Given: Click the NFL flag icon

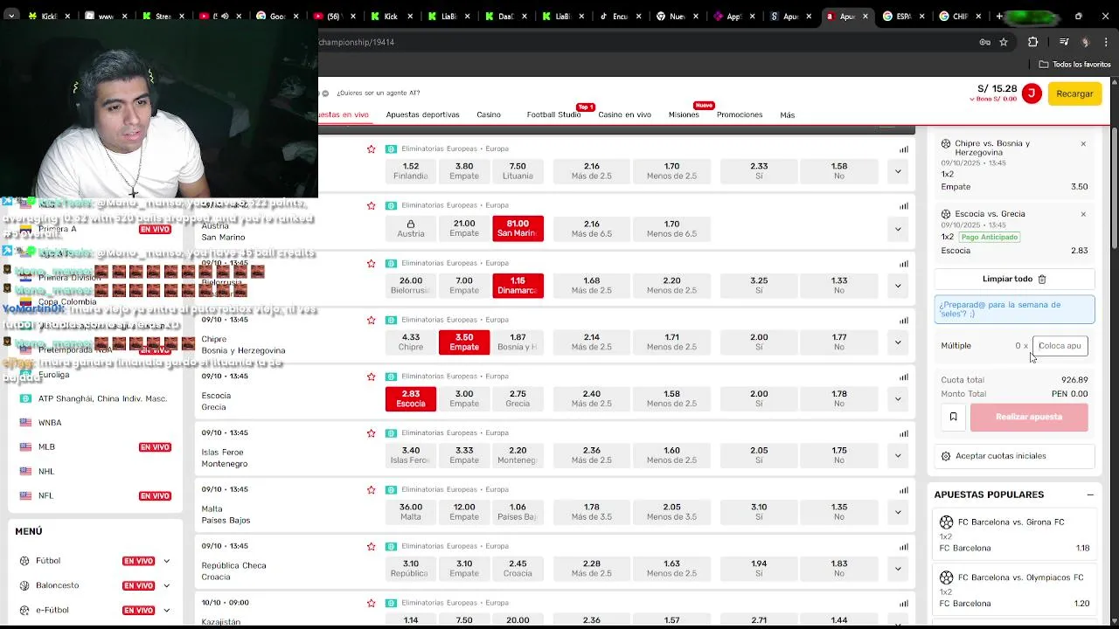Looking at the screenshot, I should pyautogui.click(x=25, y=496).
